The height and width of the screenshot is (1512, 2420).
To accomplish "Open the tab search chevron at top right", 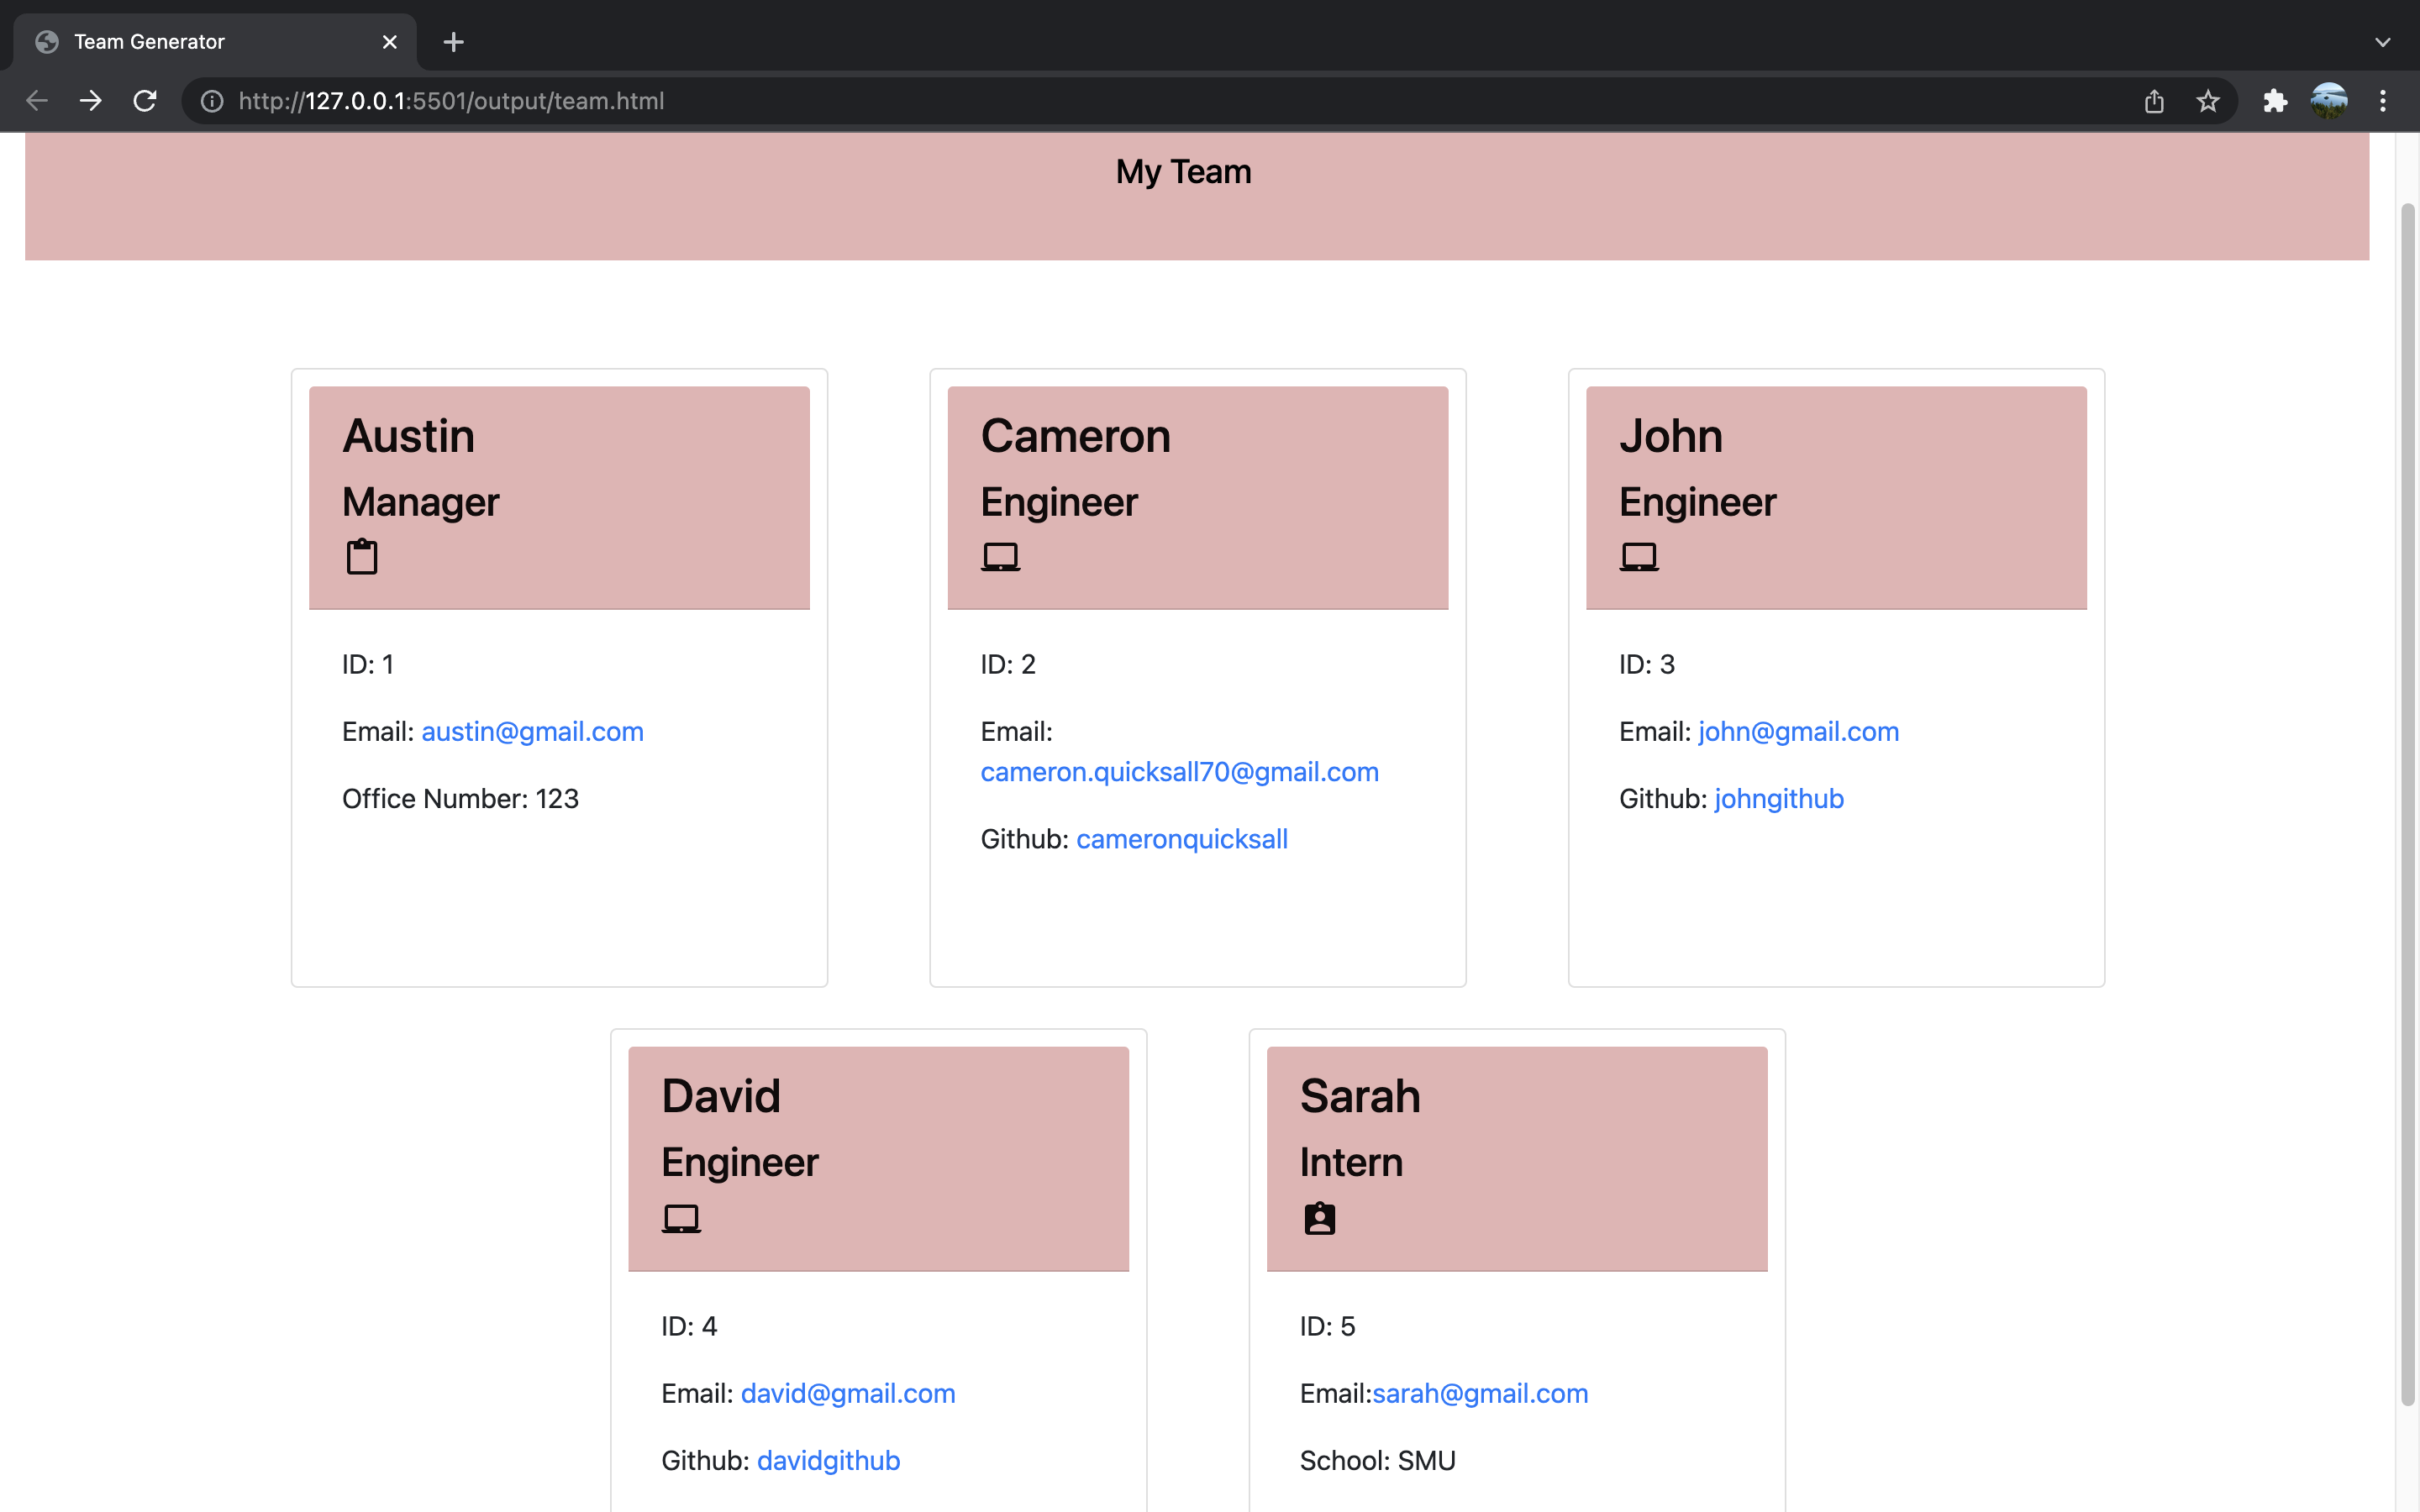I will click(x=2383, y=42).
